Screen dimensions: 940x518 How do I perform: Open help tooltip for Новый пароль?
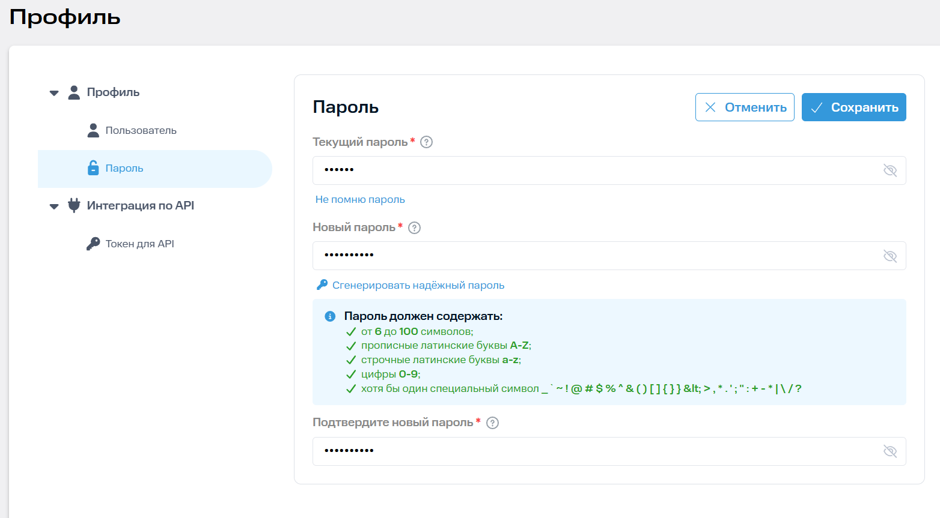click(415, 228)
